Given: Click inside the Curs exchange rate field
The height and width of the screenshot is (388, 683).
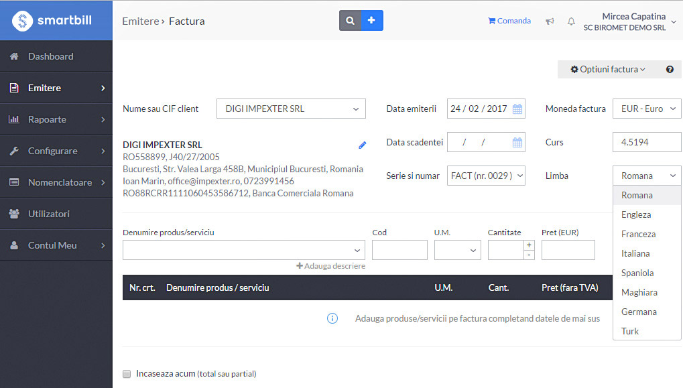Looking at the screenshot, I should (x=645, y=141).
